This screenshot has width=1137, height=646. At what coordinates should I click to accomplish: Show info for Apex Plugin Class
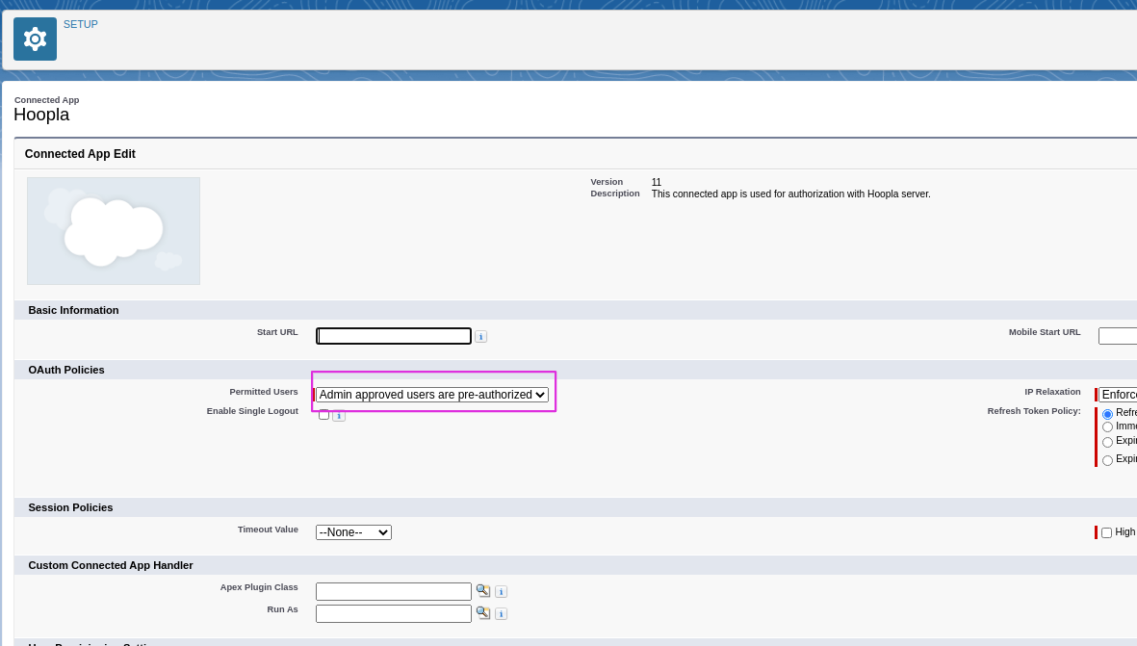501,592
